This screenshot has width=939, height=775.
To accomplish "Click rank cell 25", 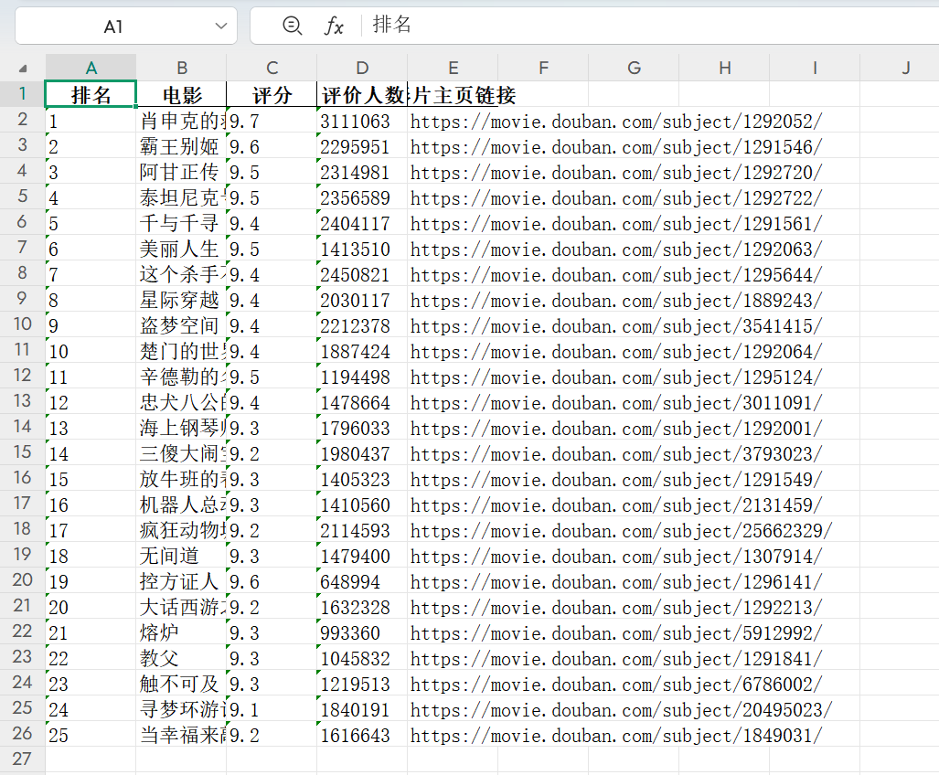I will coord(91,735).
